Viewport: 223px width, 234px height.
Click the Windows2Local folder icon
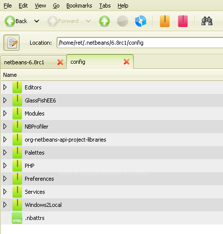point(17,205)
